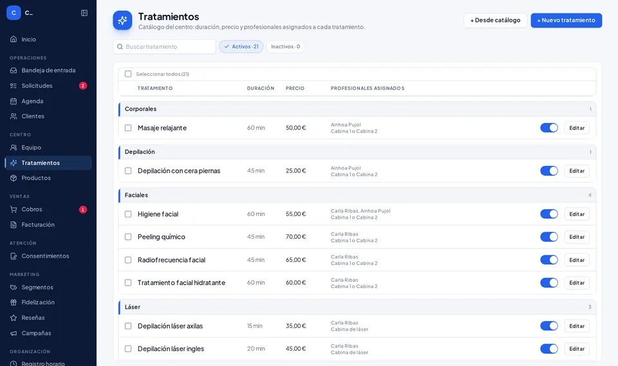Viewport: 618px width, 366px height.
Task: Edit the Peeling químico treatment
Action: point(577,237)
